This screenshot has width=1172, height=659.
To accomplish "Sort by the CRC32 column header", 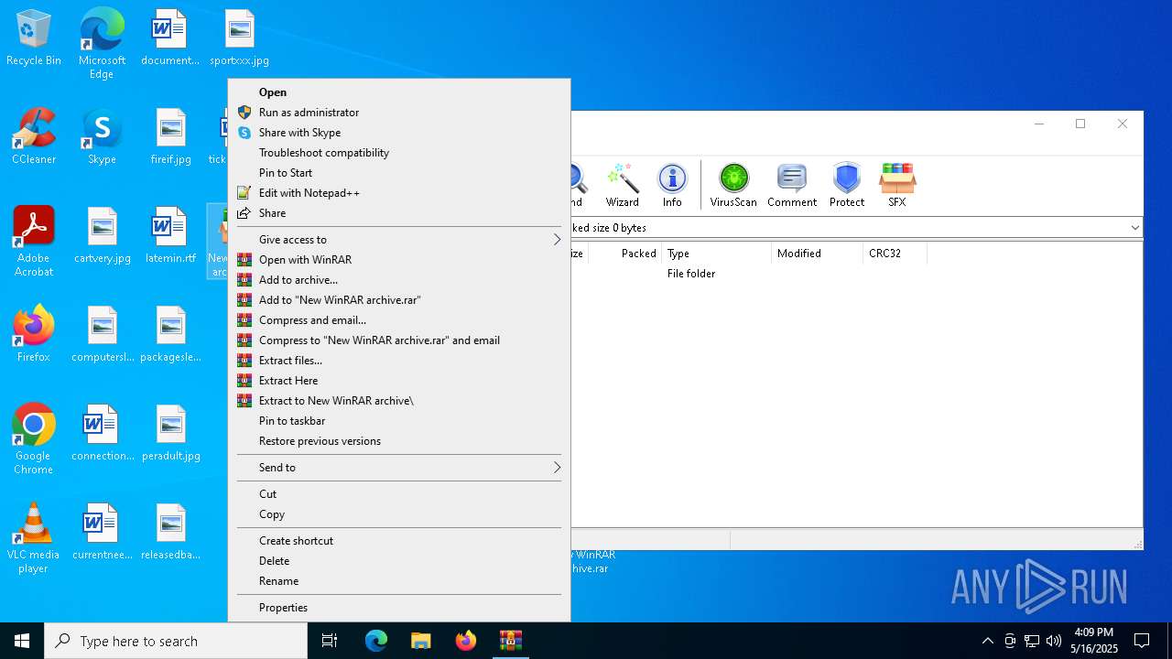I will tap(895, 254).
